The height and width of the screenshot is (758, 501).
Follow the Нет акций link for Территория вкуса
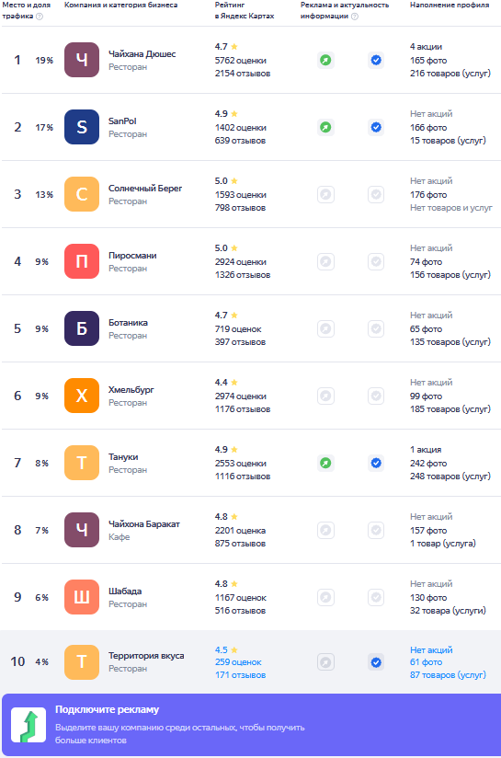point(431,650)
